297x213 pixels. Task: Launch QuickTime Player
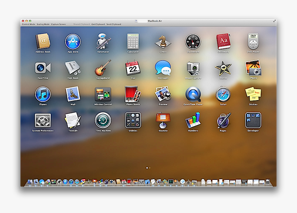click(x=193, y=94)
